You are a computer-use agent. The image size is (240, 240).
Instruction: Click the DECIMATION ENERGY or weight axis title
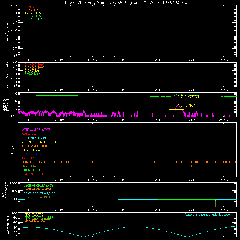click(4, 195)
